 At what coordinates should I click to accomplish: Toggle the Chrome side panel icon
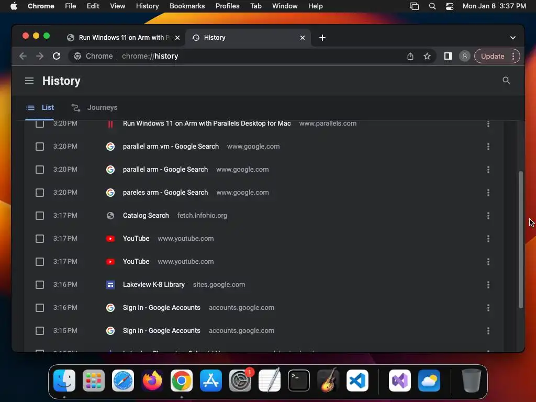pos(448,56)
